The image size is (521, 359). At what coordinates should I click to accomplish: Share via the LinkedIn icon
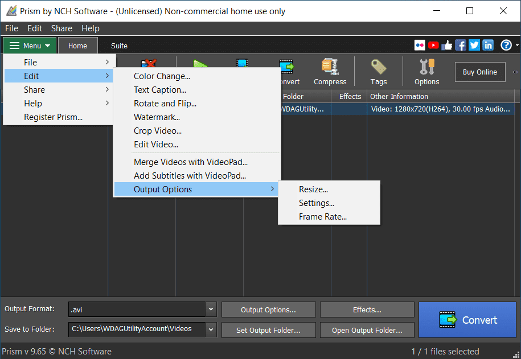(x=488, y=45)
